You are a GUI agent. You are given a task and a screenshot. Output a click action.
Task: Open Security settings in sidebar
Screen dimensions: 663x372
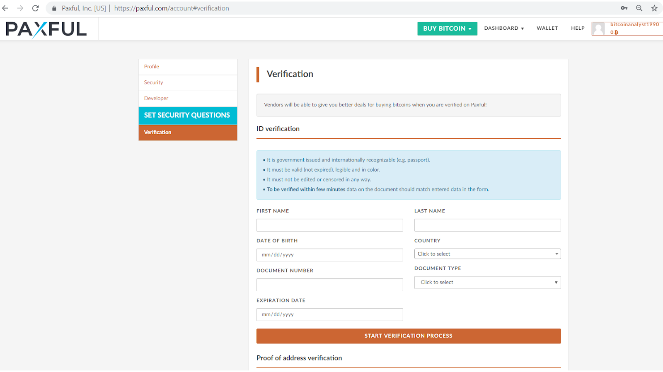(188, 82)
